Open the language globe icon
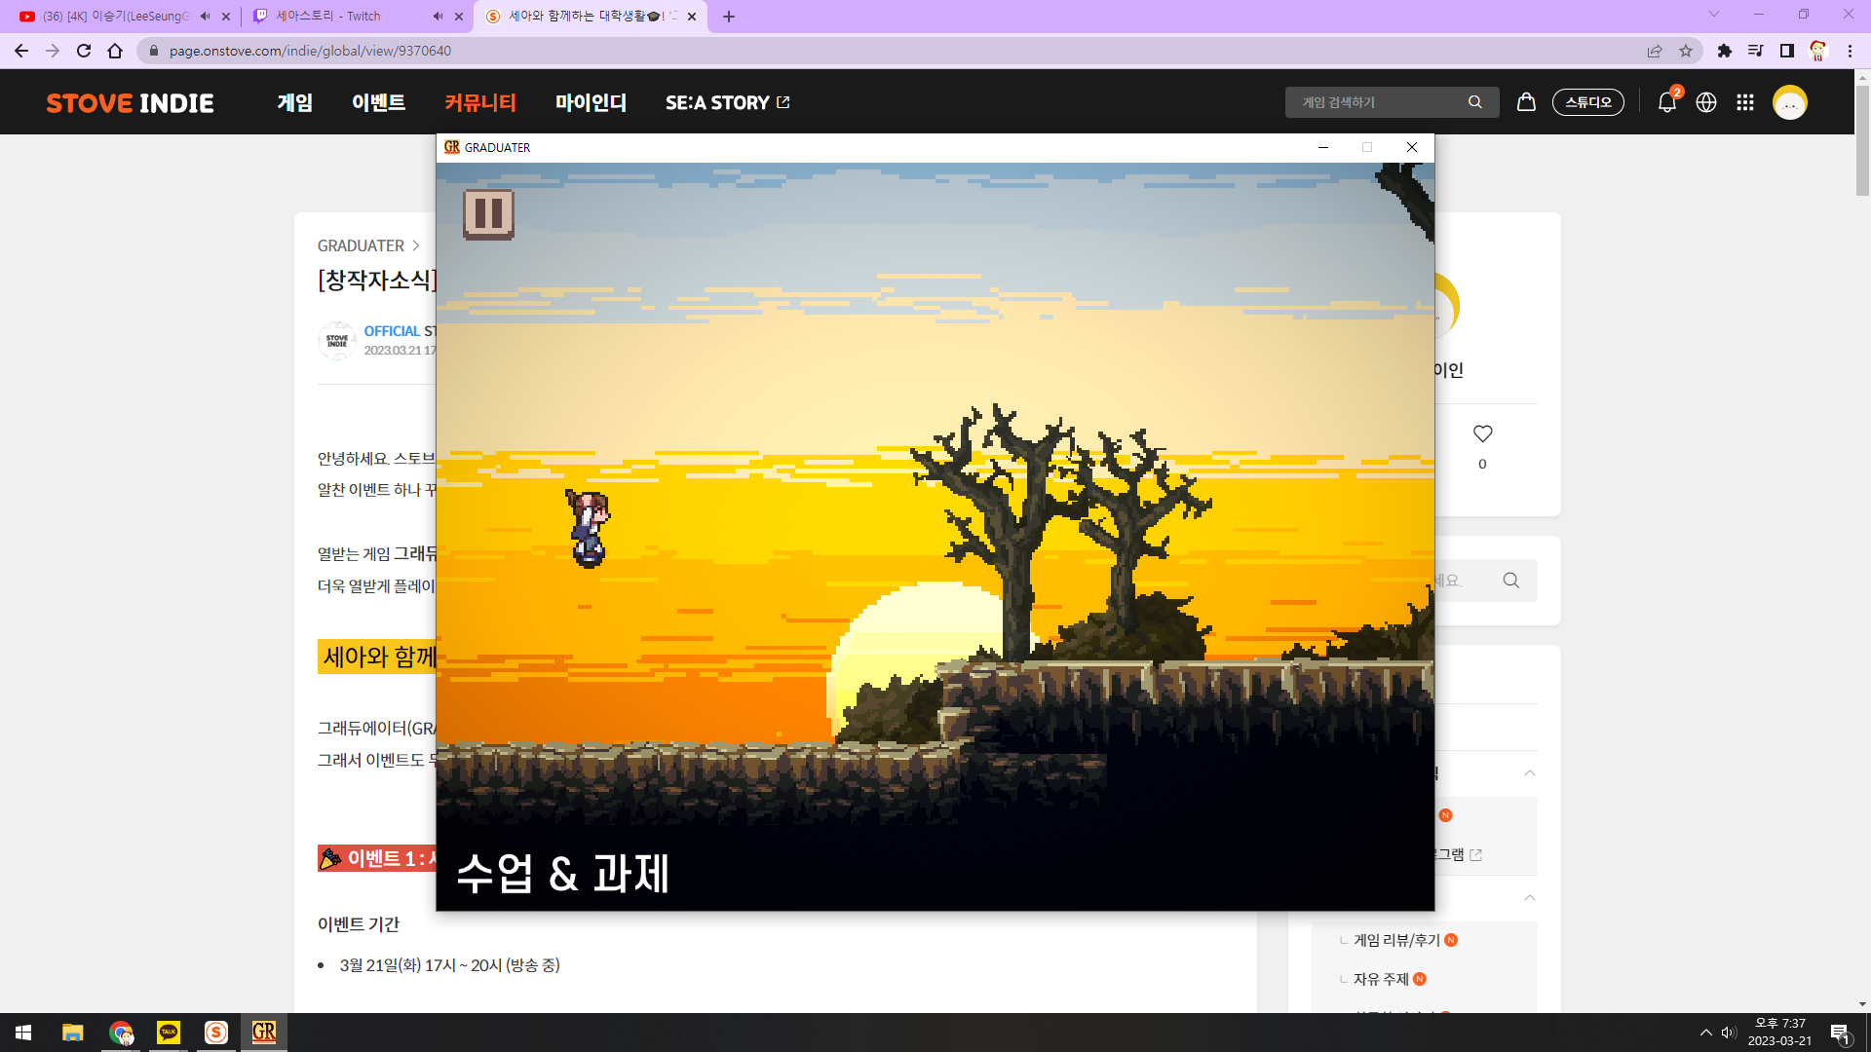The height and width of the screenshot is (1052, 1871). point(1706,102)
